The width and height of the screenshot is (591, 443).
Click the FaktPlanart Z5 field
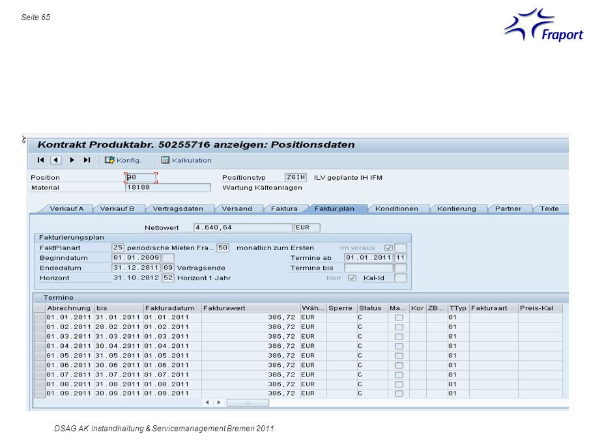click(x=117, y=248)
